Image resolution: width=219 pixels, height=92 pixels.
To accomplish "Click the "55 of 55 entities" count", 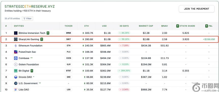I will pos(12,18).
